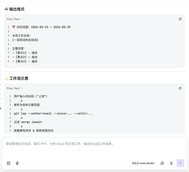Click the 用户输入时间段 ("上周") line
189x172 pixels.
coord(30,96)
